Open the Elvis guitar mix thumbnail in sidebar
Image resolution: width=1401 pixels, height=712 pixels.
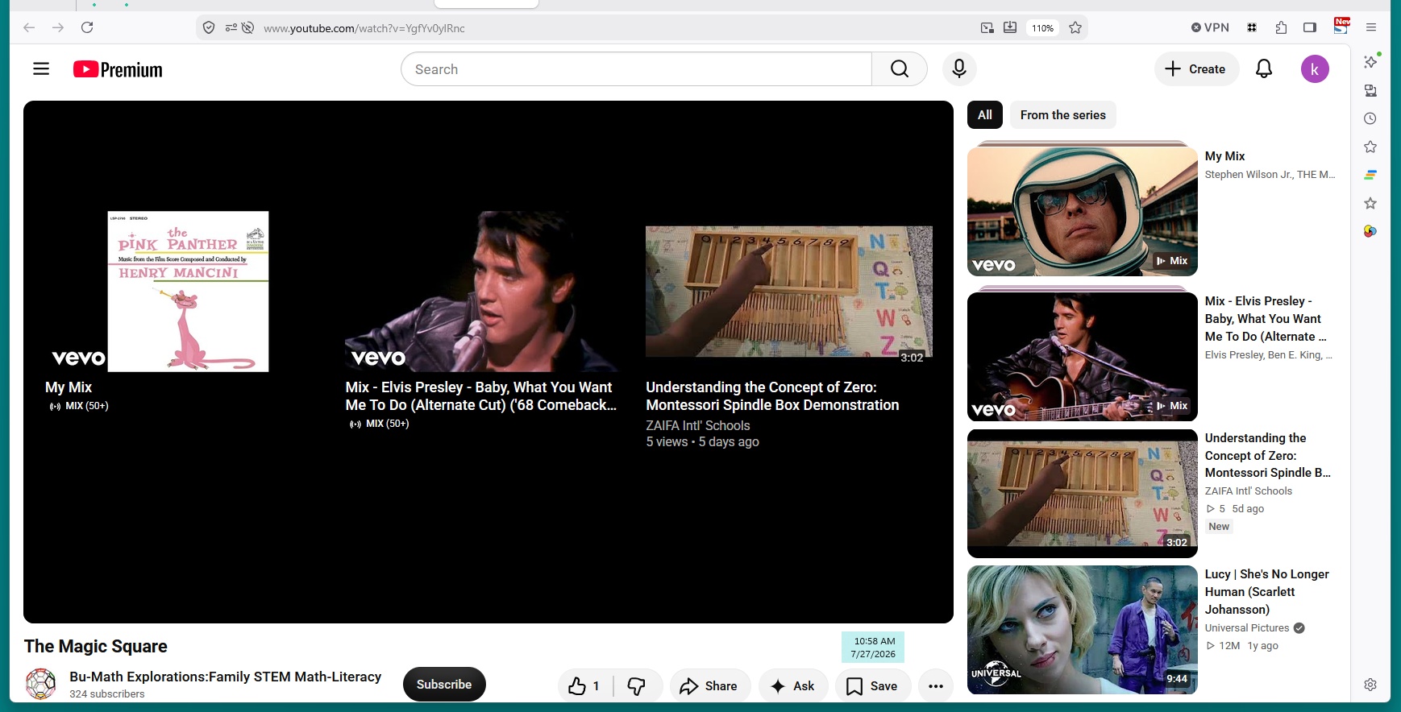pyautogui.click(x=1083, y=357)
